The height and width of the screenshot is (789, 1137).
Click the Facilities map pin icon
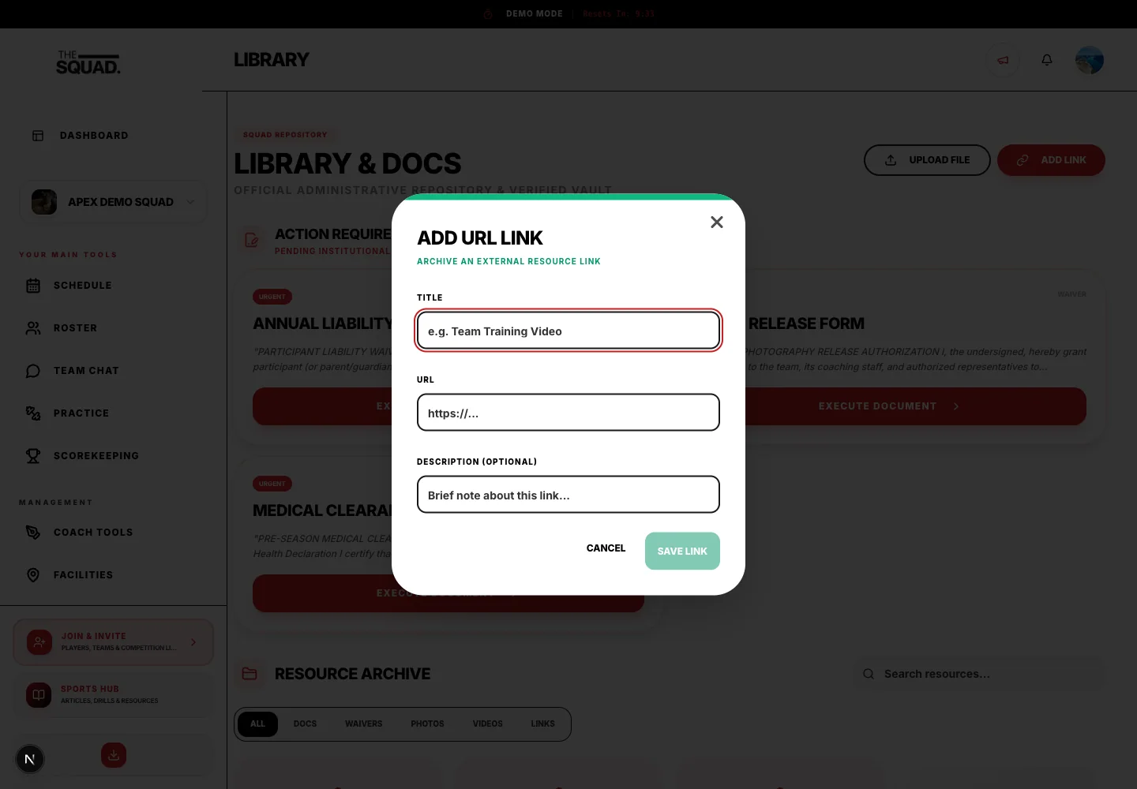click(33, 575)
